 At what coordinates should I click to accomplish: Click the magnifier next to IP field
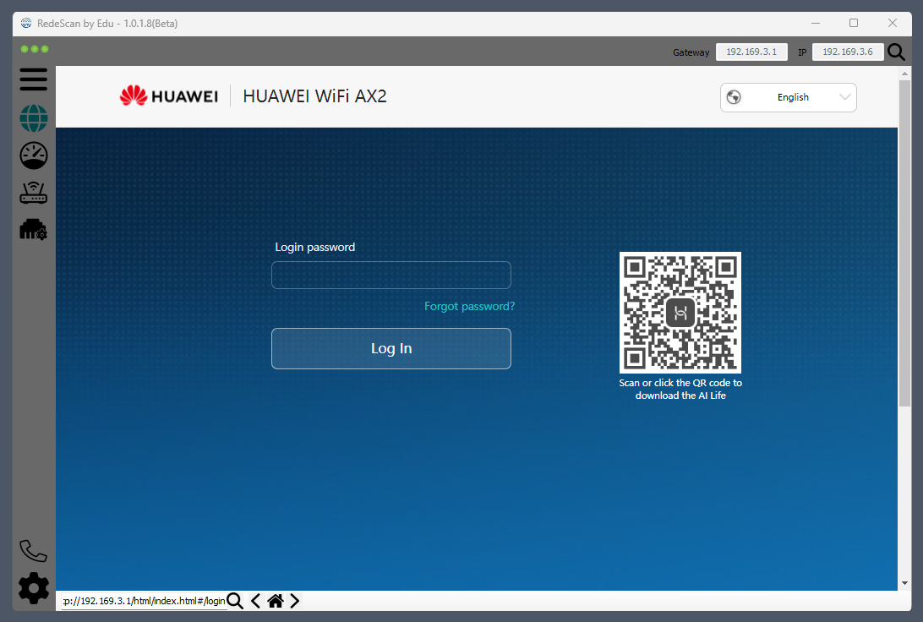coord(896,52)
